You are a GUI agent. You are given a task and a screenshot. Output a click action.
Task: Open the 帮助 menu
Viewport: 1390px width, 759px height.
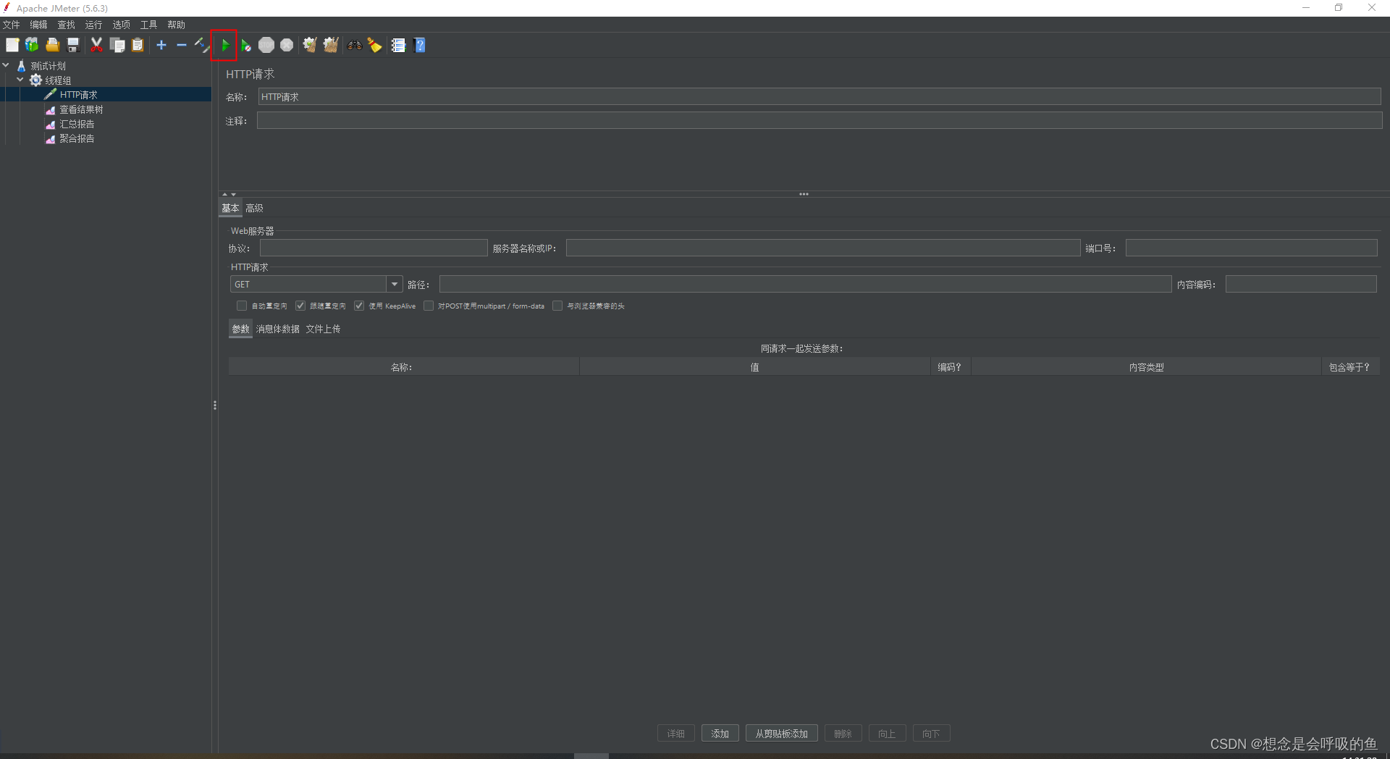177,25
